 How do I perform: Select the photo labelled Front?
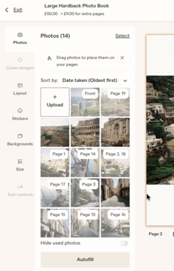tap(85, 102)
